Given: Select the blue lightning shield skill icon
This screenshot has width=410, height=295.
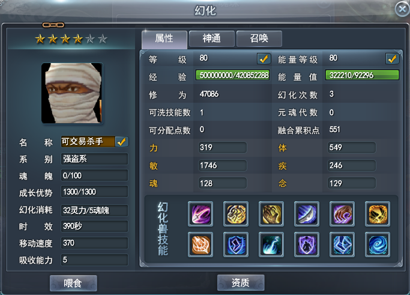Looking at the screenshot, I should 236,245.
